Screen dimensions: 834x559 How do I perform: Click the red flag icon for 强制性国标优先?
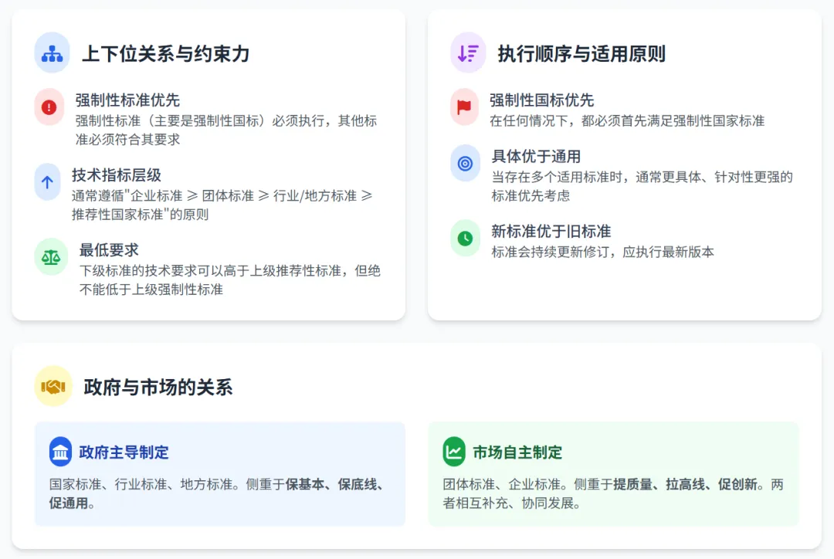(464, 107)
